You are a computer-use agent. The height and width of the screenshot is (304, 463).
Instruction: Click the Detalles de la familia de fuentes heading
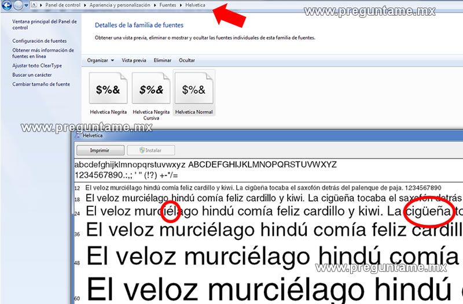[139, 25]
